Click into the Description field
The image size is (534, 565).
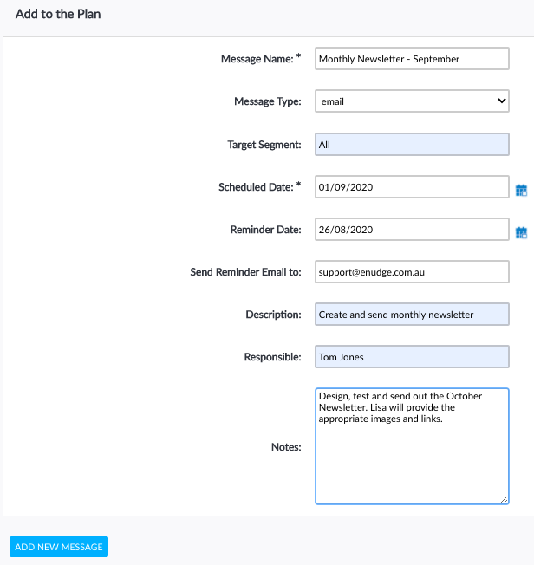412,315
